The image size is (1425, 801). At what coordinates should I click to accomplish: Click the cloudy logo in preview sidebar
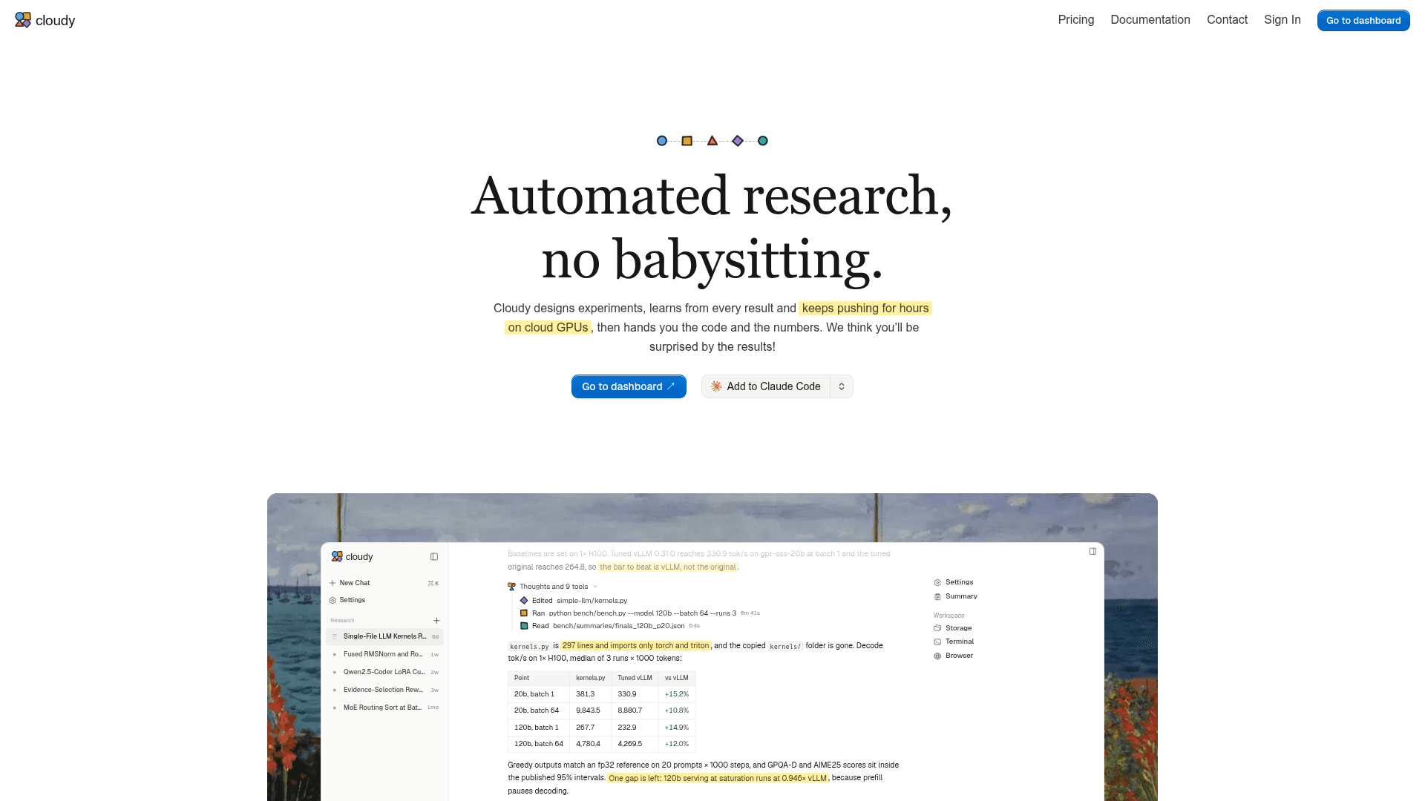(352, 557)
